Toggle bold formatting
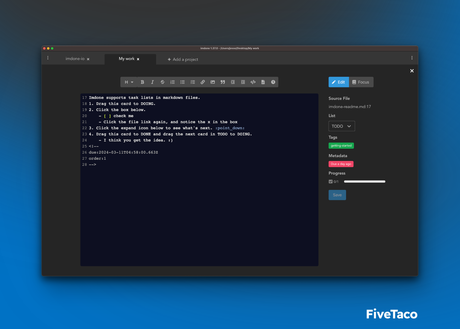Image resolution: width=460 pixels, height=329 pixels. click(x=143, y=82)
